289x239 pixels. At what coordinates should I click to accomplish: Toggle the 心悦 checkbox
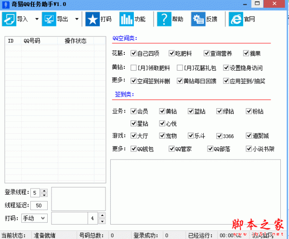162,123
